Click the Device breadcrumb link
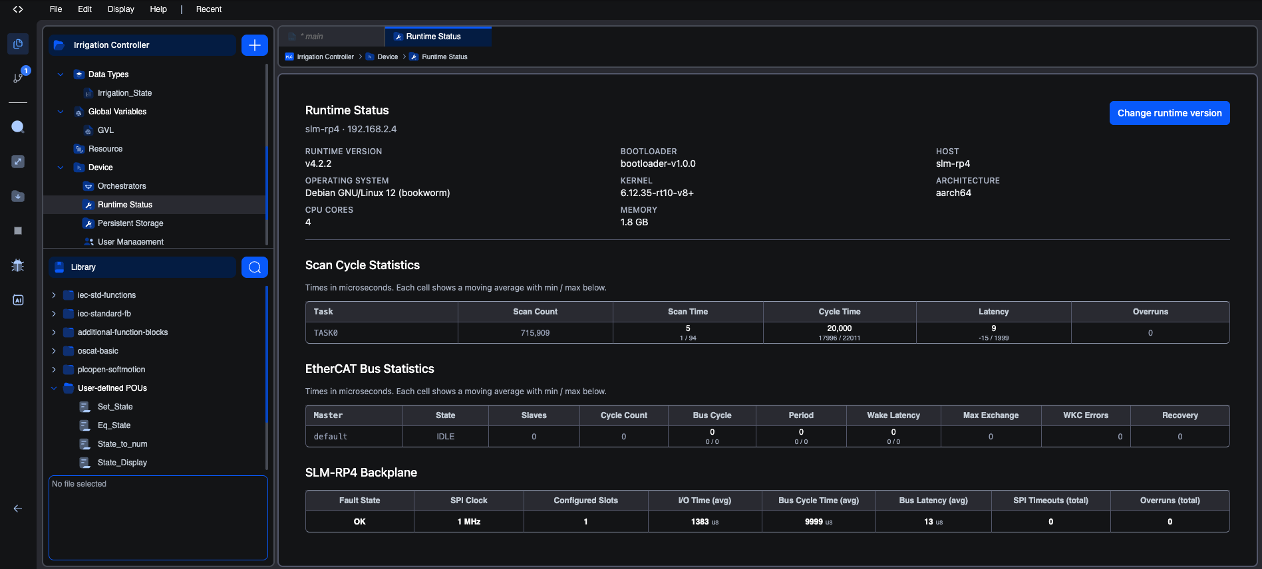Viewport: 1262px width, 569px height. 387,57
